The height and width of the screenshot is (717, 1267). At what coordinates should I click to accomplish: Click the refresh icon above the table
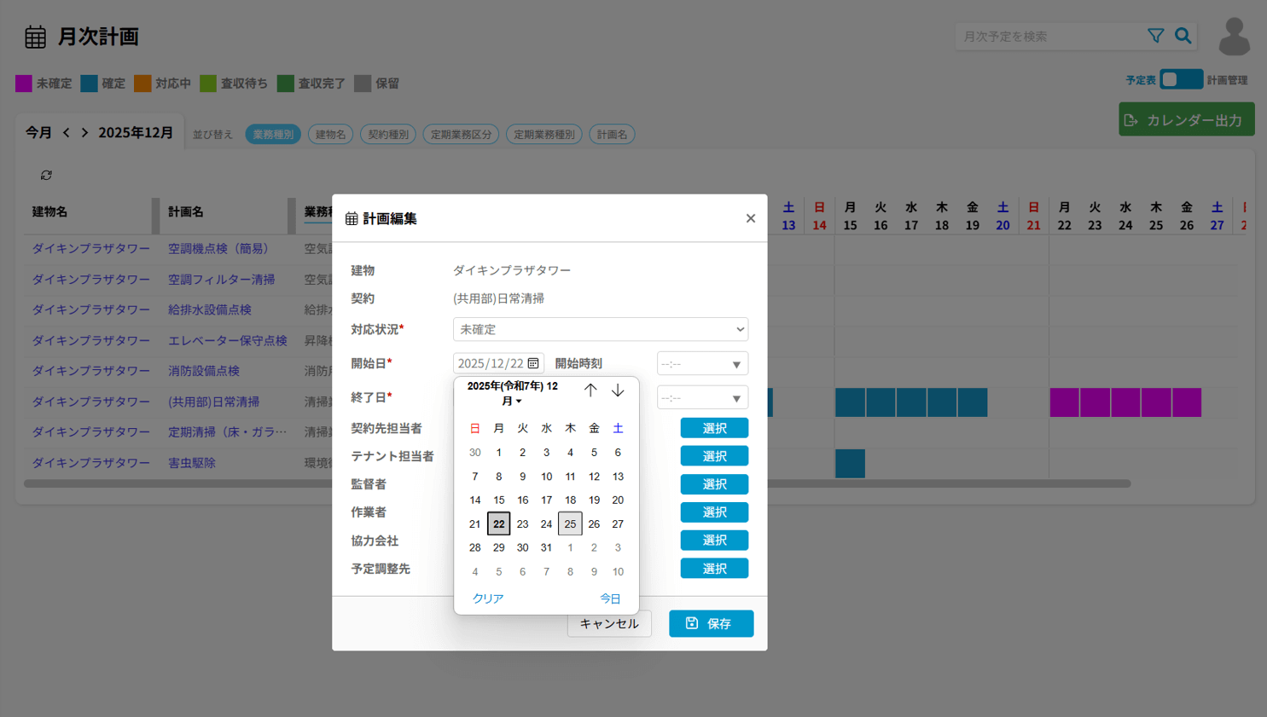(46, 176)
